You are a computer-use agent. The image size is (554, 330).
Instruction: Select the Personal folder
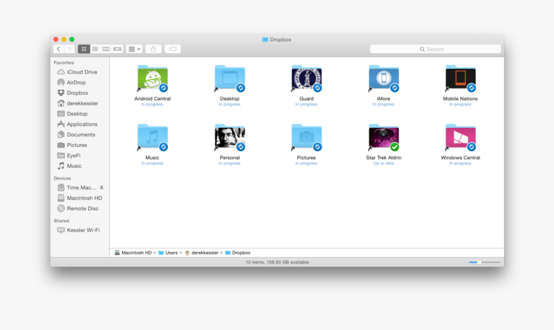(x=230, y=137)
